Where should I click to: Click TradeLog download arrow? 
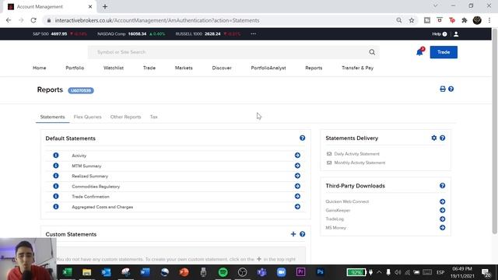coord(443,219)
